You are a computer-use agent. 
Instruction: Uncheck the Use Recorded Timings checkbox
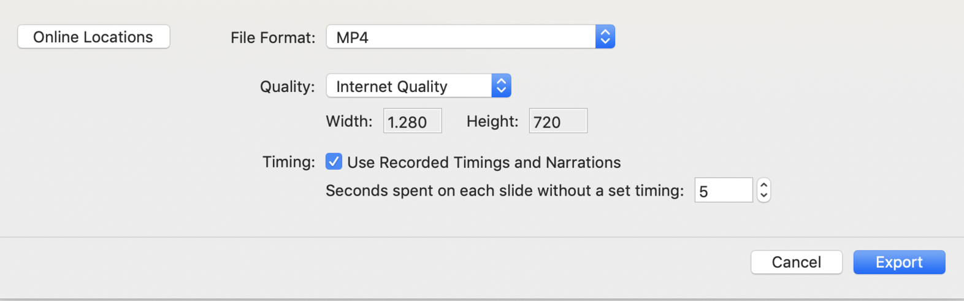(334, 162)
